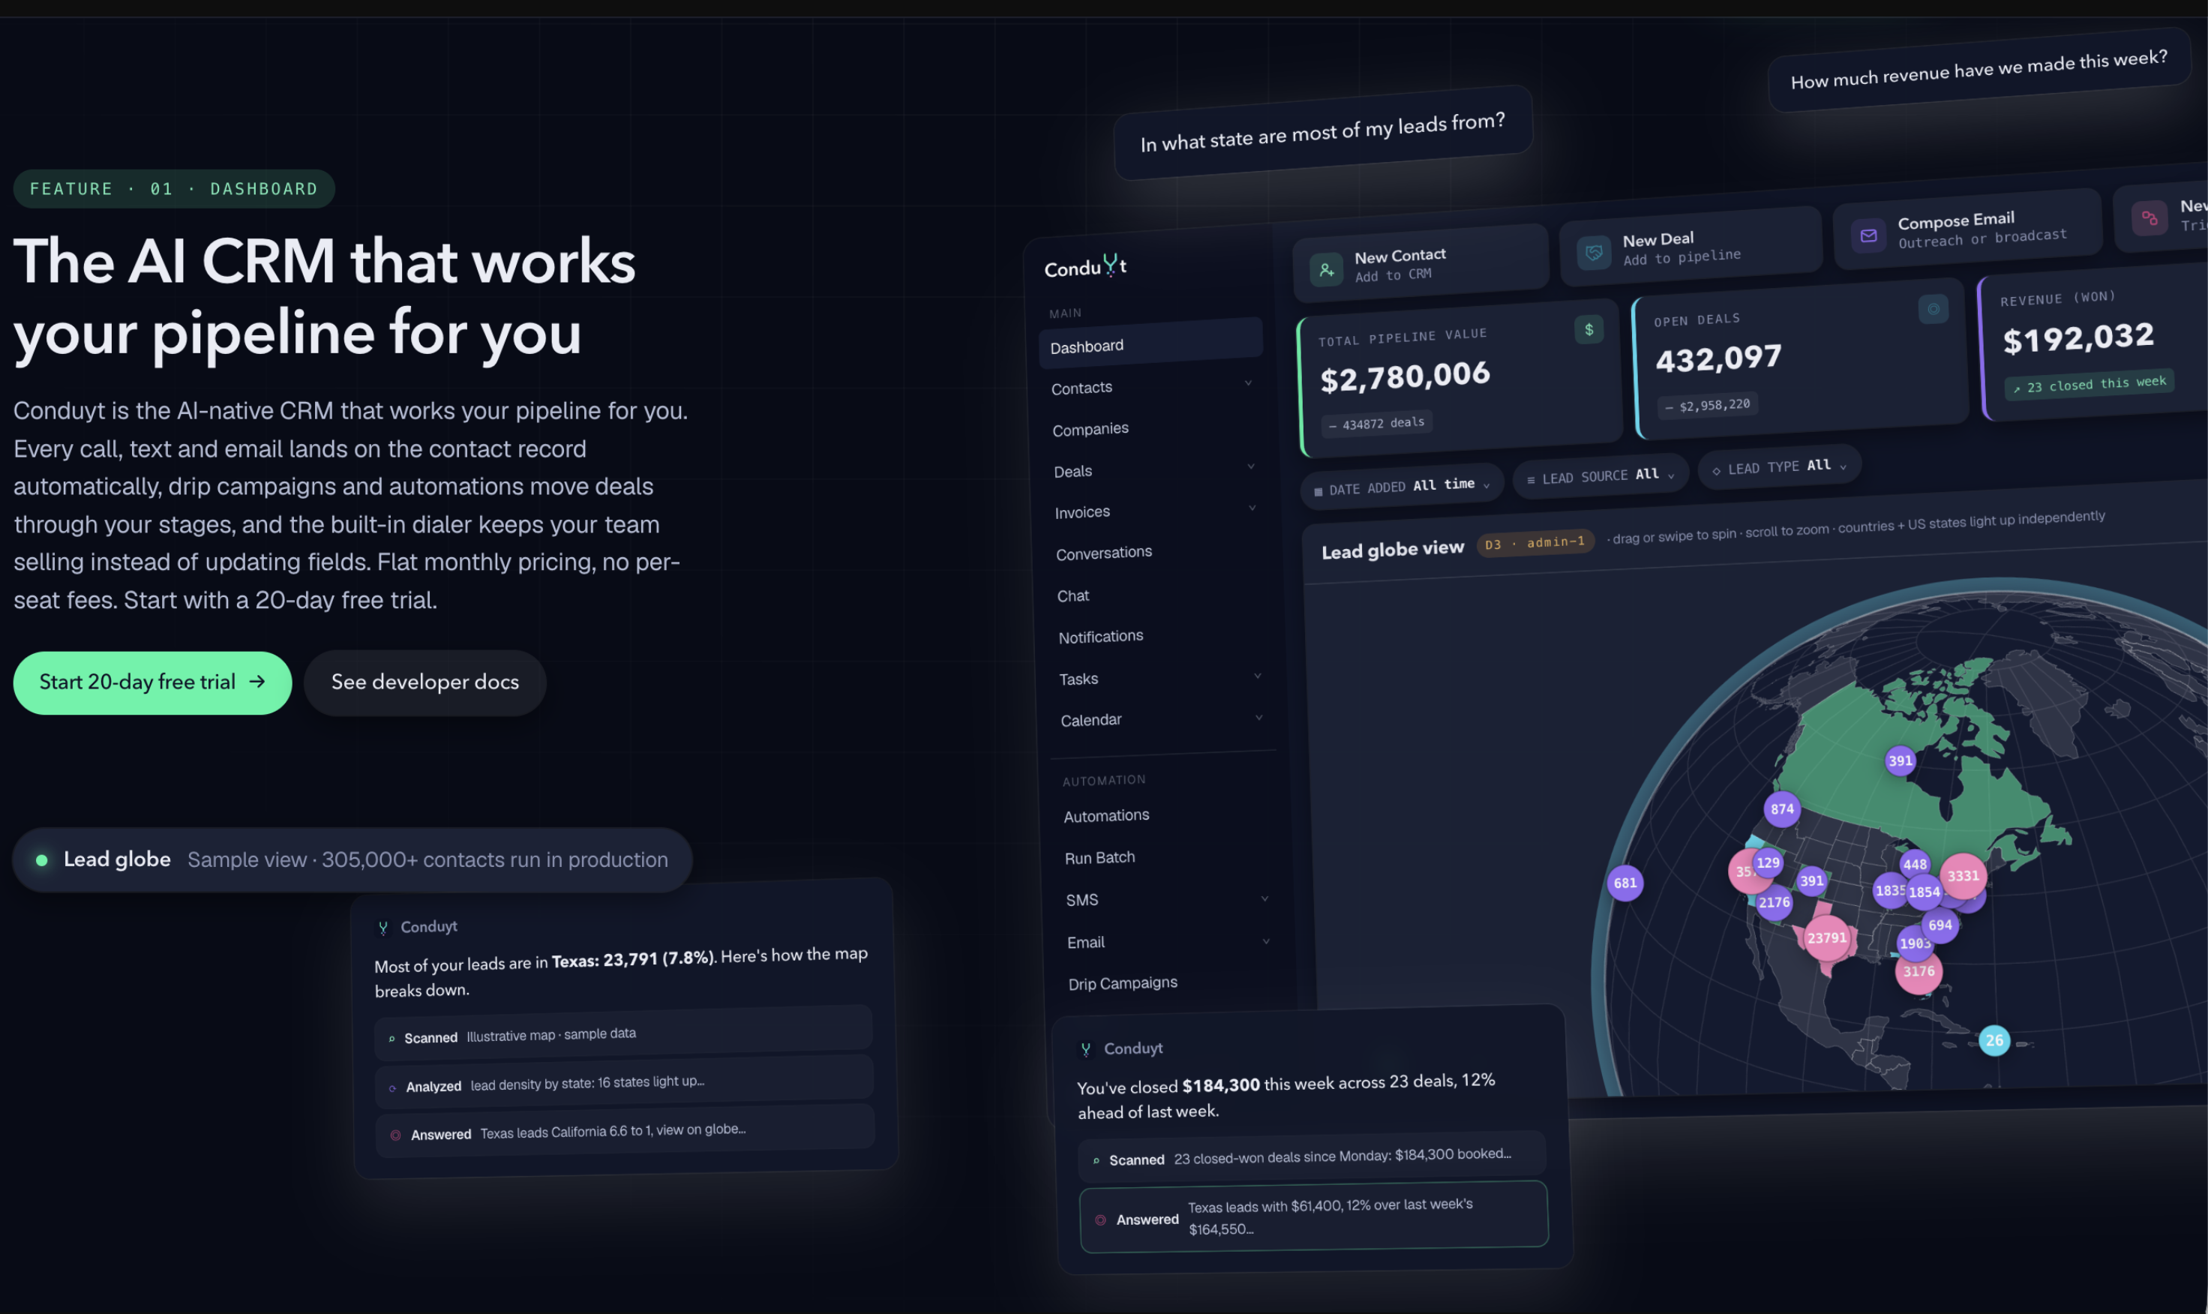Open the Lead Source filter dropdown
The image size is (2208, 1314).
pyautogui.click(x=1600, y=476)
